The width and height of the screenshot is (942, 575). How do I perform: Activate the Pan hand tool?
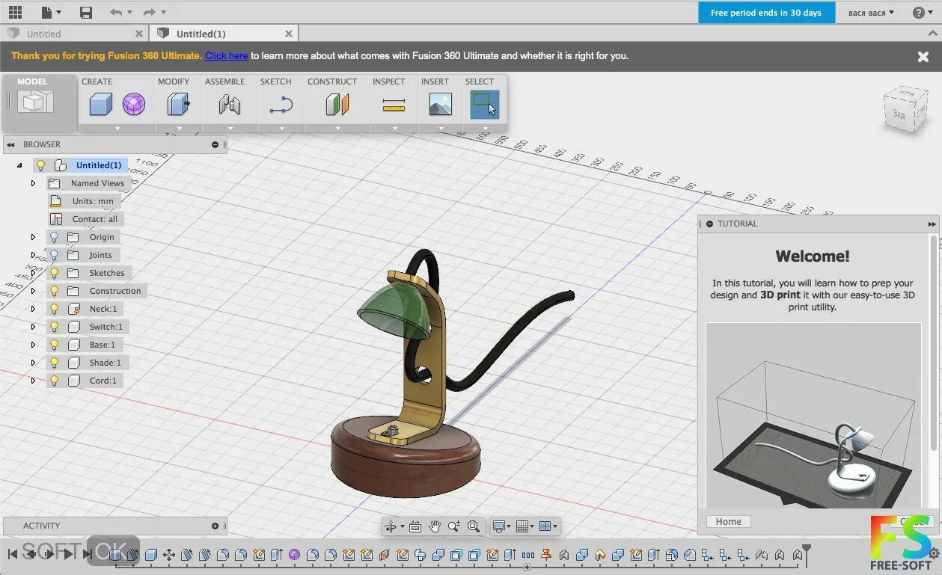435,527
